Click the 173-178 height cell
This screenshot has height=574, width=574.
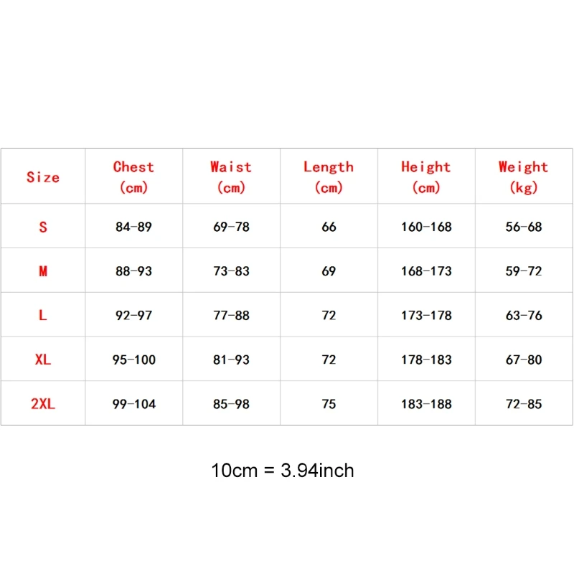point(426,316)
